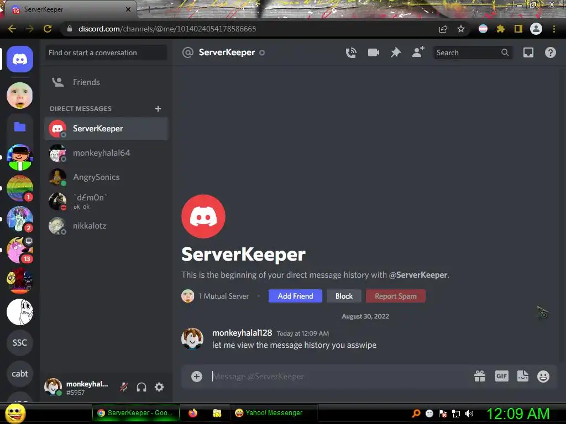Attach a file with the plus button
The width and height of the screenshot is (566, 424).
[x=197, y=377]
